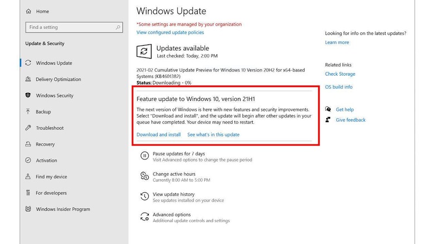Click the Pause updates circular icon
The image size is (435, 244).
click(144, 156)
